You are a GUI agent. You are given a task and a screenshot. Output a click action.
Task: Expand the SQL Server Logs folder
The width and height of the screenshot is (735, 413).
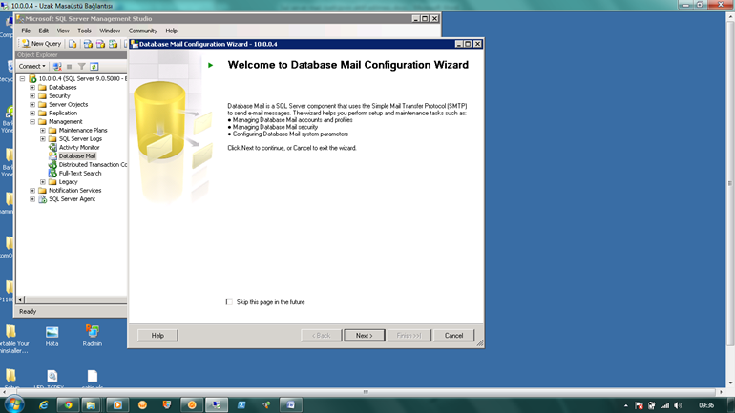pos(43,138)
